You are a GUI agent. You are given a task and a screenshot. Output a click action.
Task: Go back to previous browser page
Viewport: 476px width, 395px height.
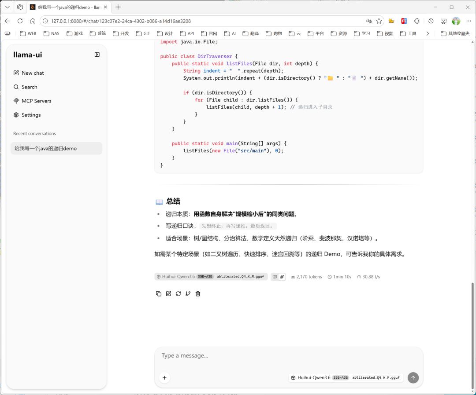(x=7, y=21)
